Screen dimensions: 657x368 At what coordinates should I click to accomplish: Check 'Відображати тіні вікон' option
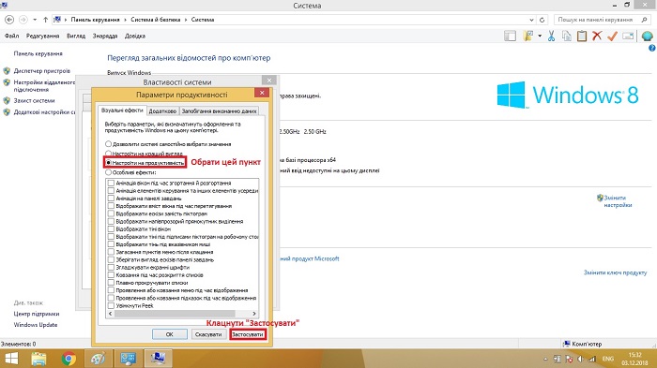click(111, 228)
